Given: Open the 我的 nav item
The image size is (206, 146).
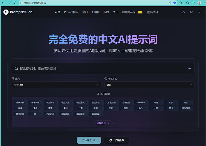Looking at the screenshot, I should point(106,12).
